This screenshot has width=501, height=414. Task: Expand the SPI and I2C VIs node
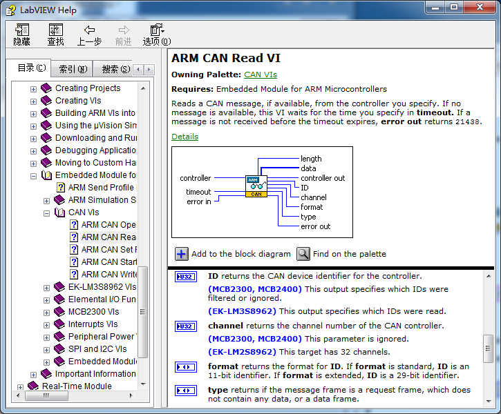[x=46, y=351]
